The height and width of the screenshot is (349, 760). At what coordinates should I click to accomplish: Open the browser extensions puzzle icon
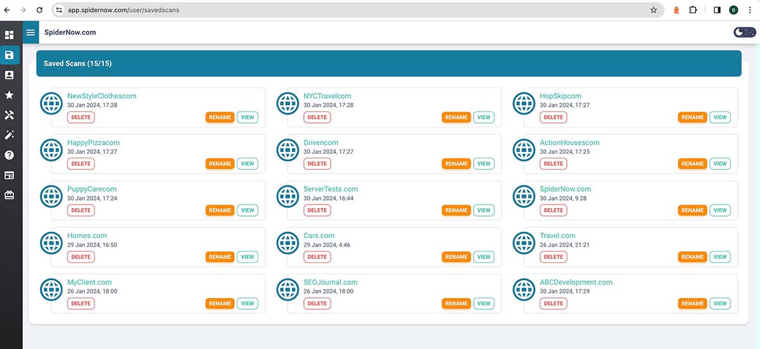pyautogui.click(x=693, y=10)
